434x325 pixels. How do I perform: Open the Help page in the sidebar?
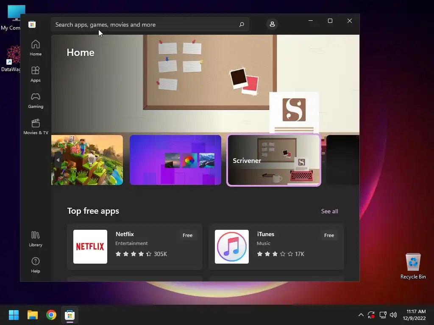(36, 265)
